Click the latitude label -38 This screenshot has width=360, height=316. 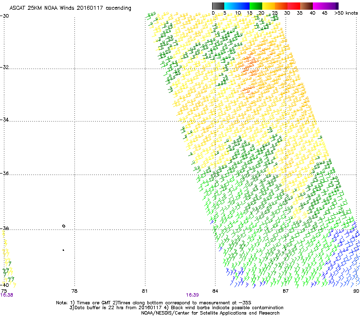[x=4, y=228]
